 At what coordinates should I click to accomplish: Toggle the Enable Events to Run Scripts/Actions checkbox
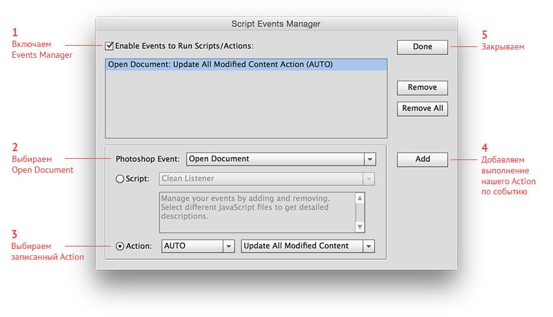[x=109, y=46]
